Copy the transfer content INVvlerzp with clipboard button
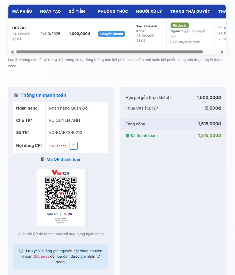The width and height of the screenshot is (235, 275). pos(74,146)
